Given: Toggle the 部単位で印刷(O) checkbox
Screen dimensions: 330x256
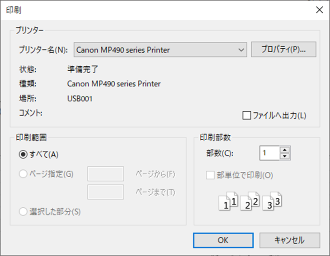Looking at the screenshot, I should point(210,175).
